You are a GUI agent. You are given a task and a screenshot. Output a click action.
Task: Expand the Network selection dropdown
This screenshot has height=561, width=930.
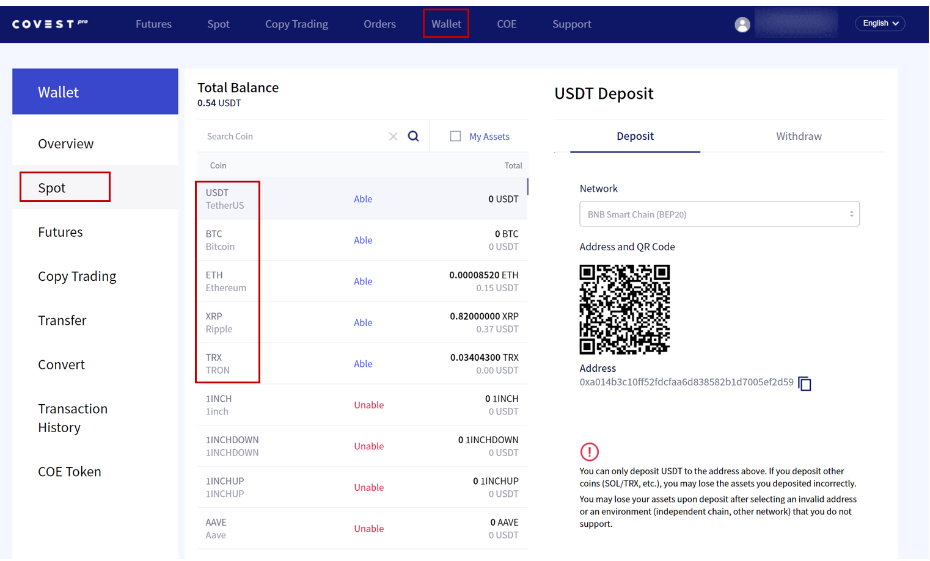pyautogui.click(x=719, y=214)
